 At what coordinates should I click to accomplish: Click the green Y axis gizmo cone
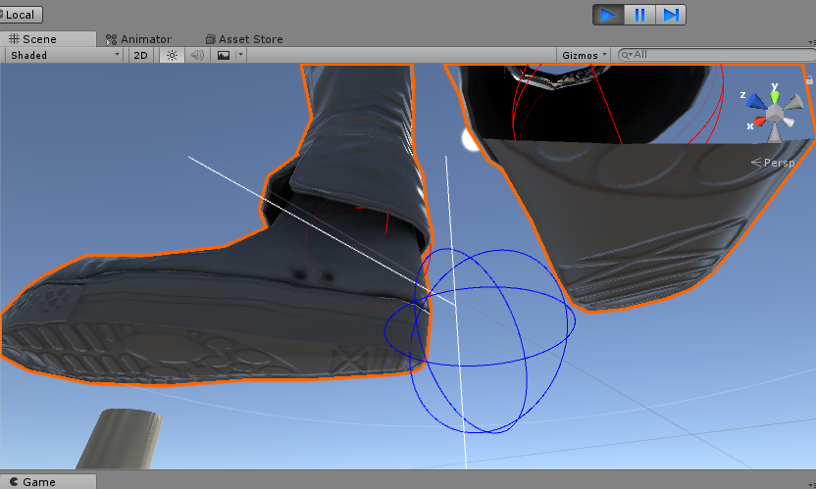774,94
